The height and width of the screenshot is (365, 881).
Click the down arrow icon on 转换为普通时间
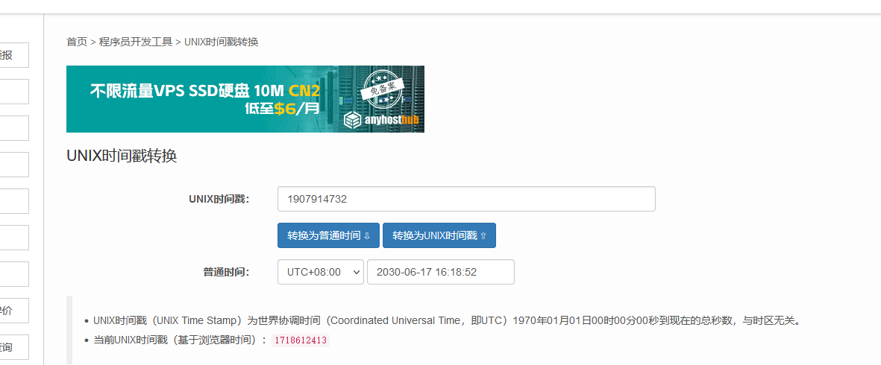(367, 236)
